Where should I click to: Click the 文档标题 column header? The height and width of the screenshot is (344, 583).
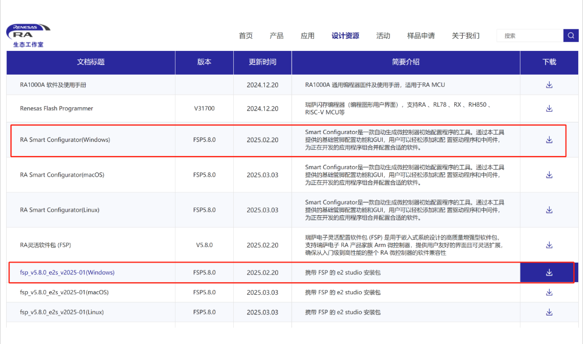[90, 62]
